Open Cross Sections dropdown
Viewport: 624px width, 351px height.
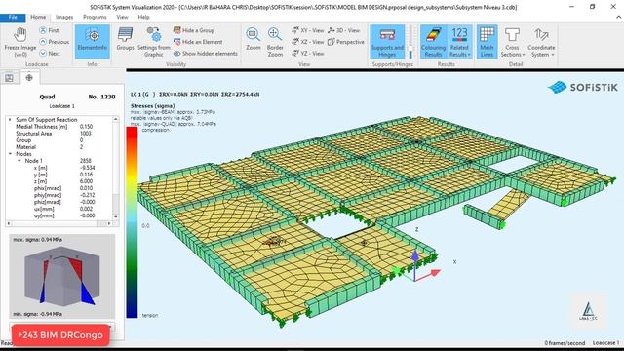[x=512, y=41]
